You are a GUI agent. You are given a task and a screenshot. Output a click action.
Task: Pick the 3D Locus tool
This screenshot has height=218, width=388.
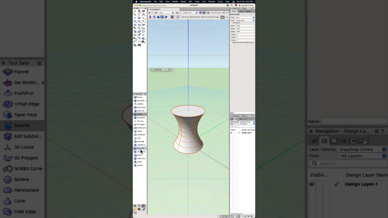tap(140, 121)
